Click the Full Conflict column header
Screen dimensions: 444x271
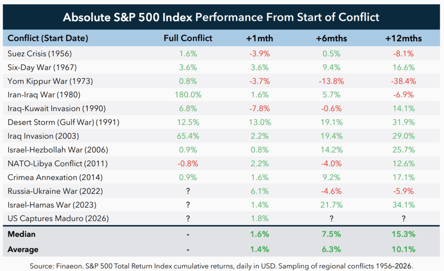click(188, 38)
